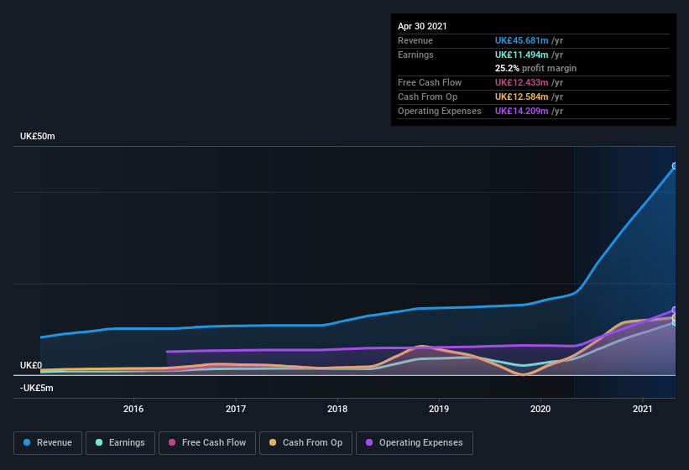This screenshot has height=470, width=689.
Task: Click the -UK£5m y-axis label
Action: click(x=36, y=388)
